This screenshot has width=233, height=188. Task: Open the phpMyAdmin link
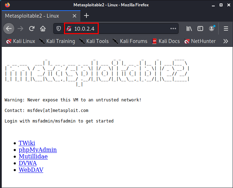(38, 150)
